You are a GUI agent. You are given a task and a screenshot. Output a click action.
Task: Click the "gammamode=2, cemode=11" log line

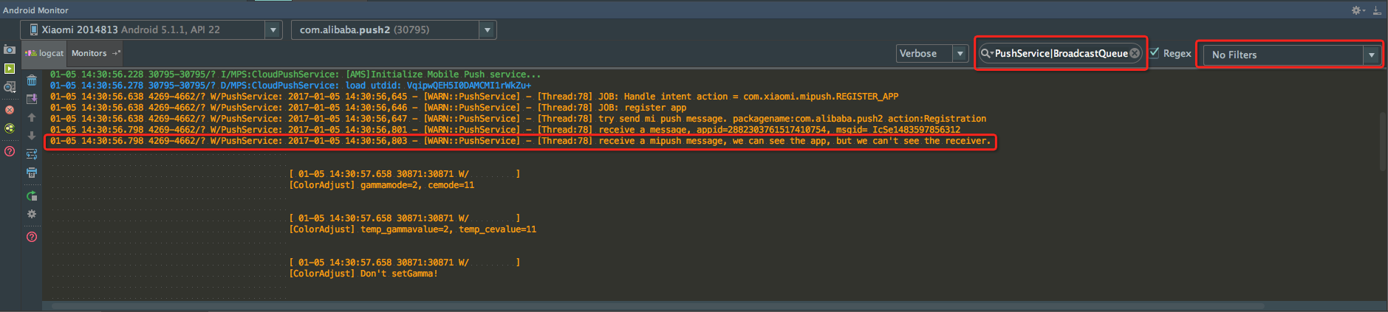tap(382, 185)
